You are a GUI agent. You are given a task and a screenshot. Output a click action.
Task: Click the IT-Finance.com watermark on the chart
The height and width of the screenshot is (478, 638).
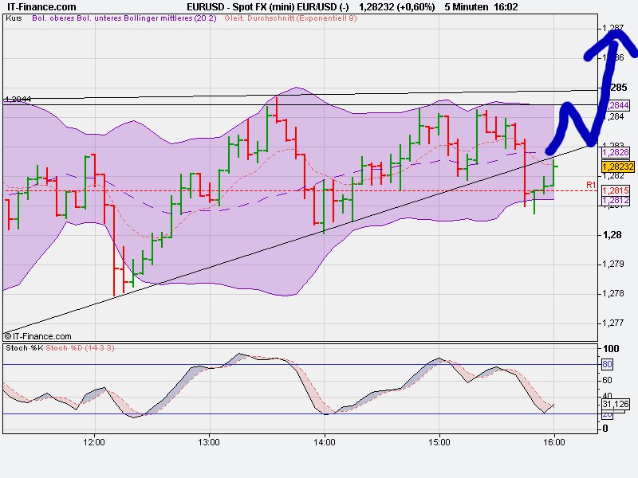pyautogui.click(x=36, y=338)
